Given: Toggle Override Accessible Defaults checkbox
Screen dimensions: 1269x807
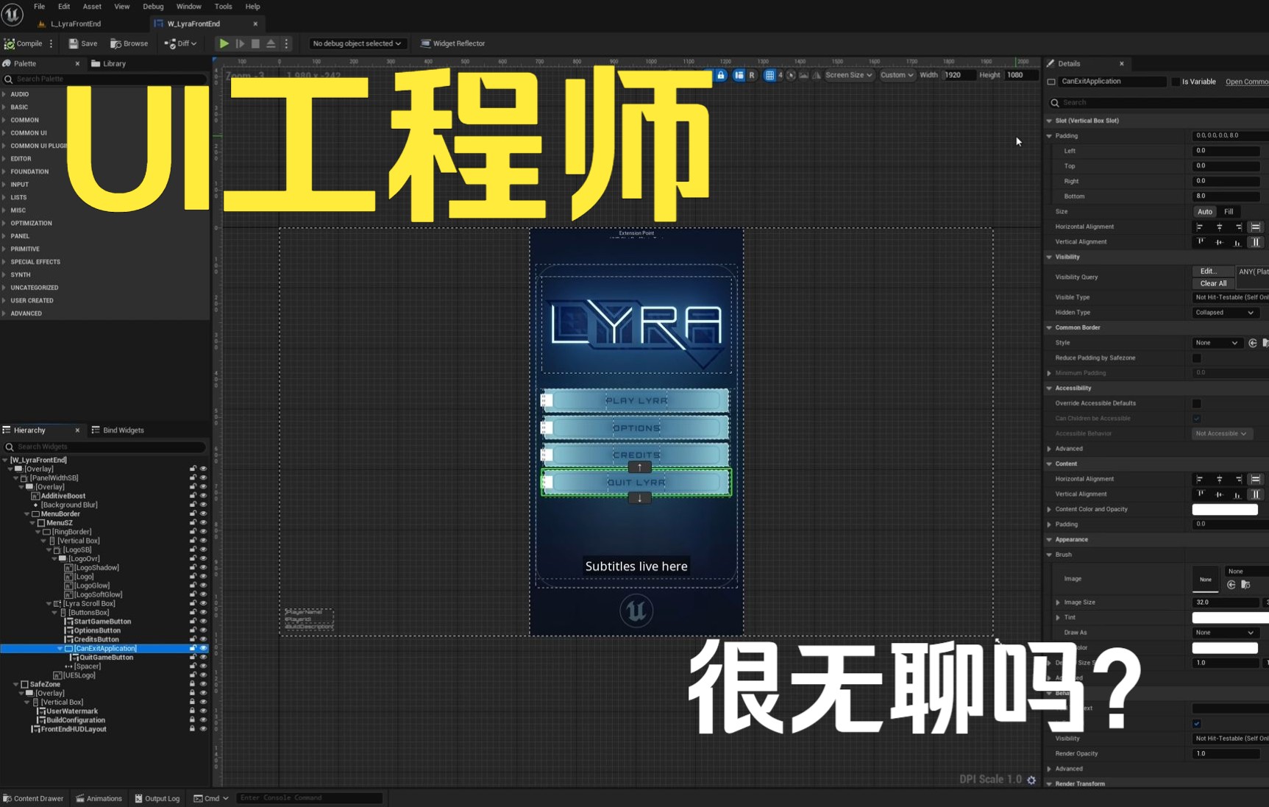Looking at the screenshot, I should click(1197, 403).
